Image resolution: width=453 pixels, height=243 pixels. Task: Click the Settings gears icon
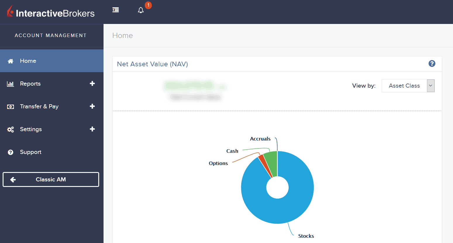click(11, 129)
